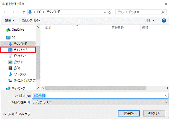Collapse folders with フォルダーの非表示
Viewport: 170px width, 120px height.
(x=17, y=114)
